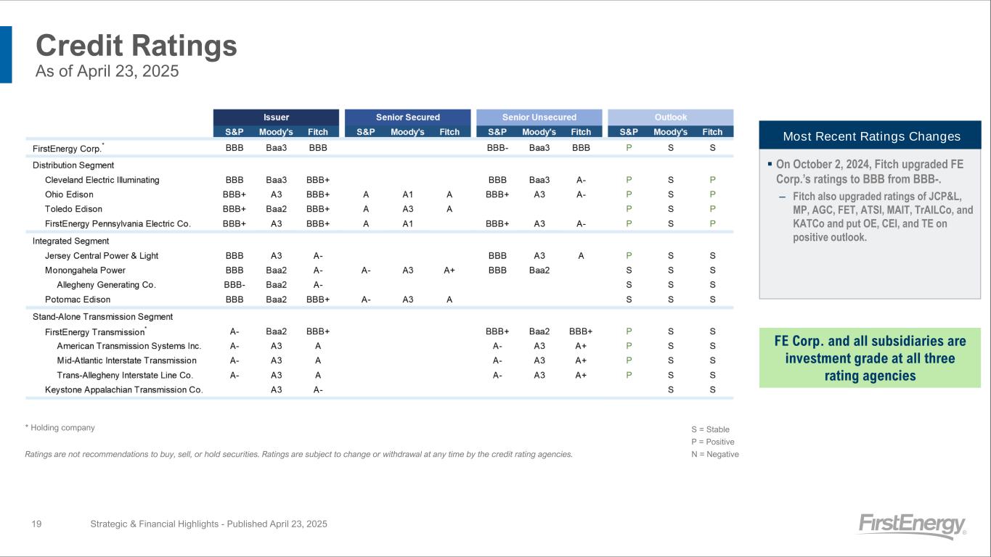This screenshot has height=557, width=991.
Task: Select the "Integrated Segment" section label
Action: (x=71, y=241)
